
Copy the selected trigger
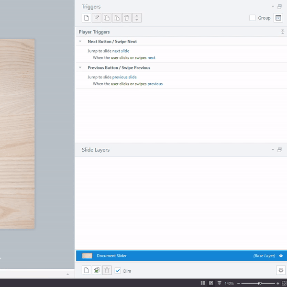coord(107,18)
